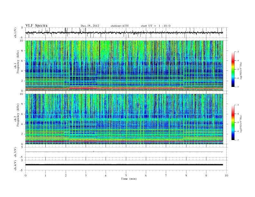
Task: Click the "-3" tick on ch.1 color bar
Action: [x=238, y=52]
